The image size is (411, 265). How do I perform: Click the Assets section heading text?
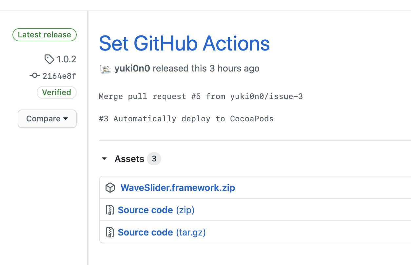129,159
